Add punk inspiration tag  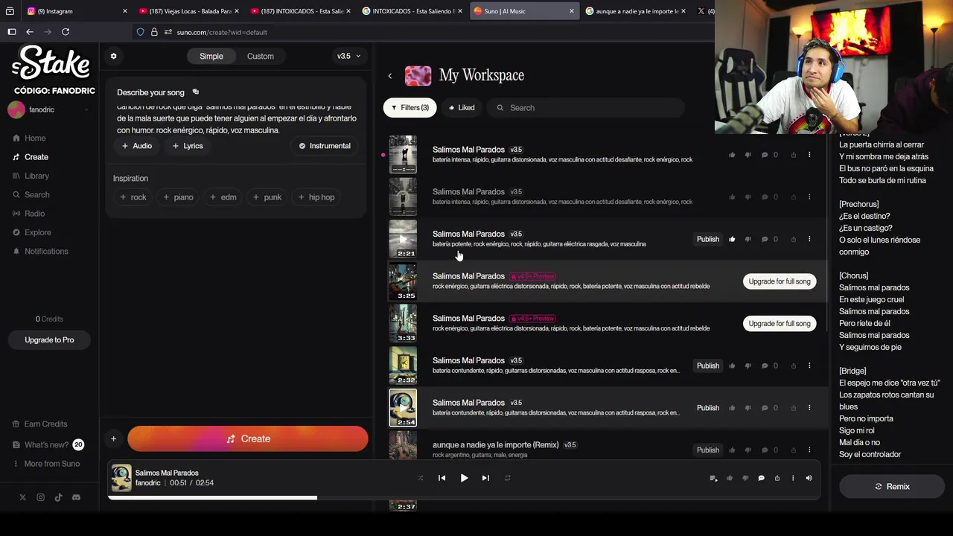pos(267,197)
